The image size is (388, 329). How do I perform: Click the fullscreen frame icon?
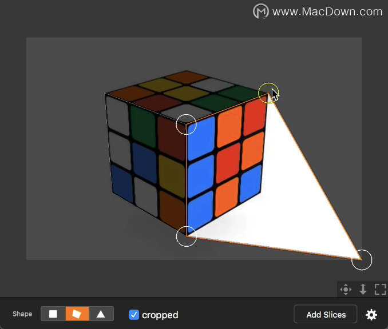click(381, 289)
